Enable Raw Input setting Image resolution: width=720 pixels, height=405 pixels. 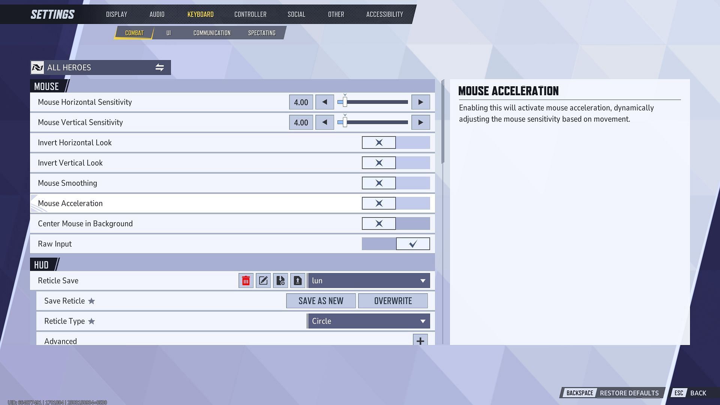tap(412, 244)
